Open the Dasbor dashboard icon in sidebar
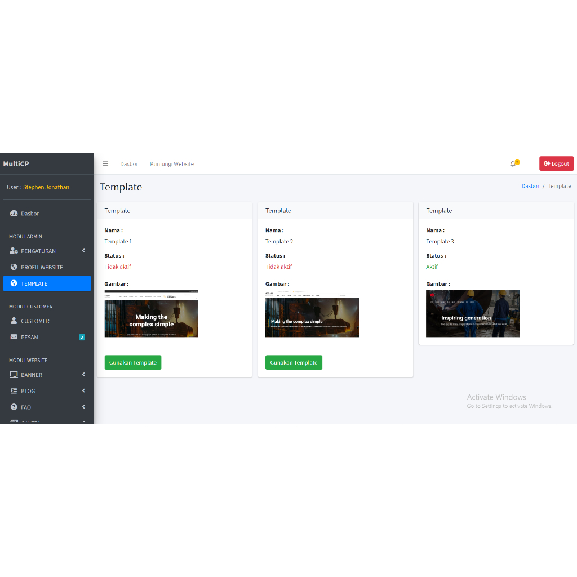The height and width of the screenshot is (577, 577). (14, 213)
